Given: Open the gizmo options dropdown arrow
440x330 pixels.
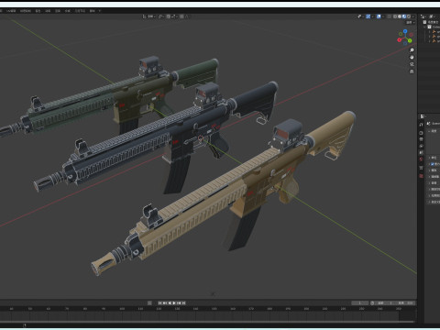Looking at the screenshot, I should pos(373,16).
